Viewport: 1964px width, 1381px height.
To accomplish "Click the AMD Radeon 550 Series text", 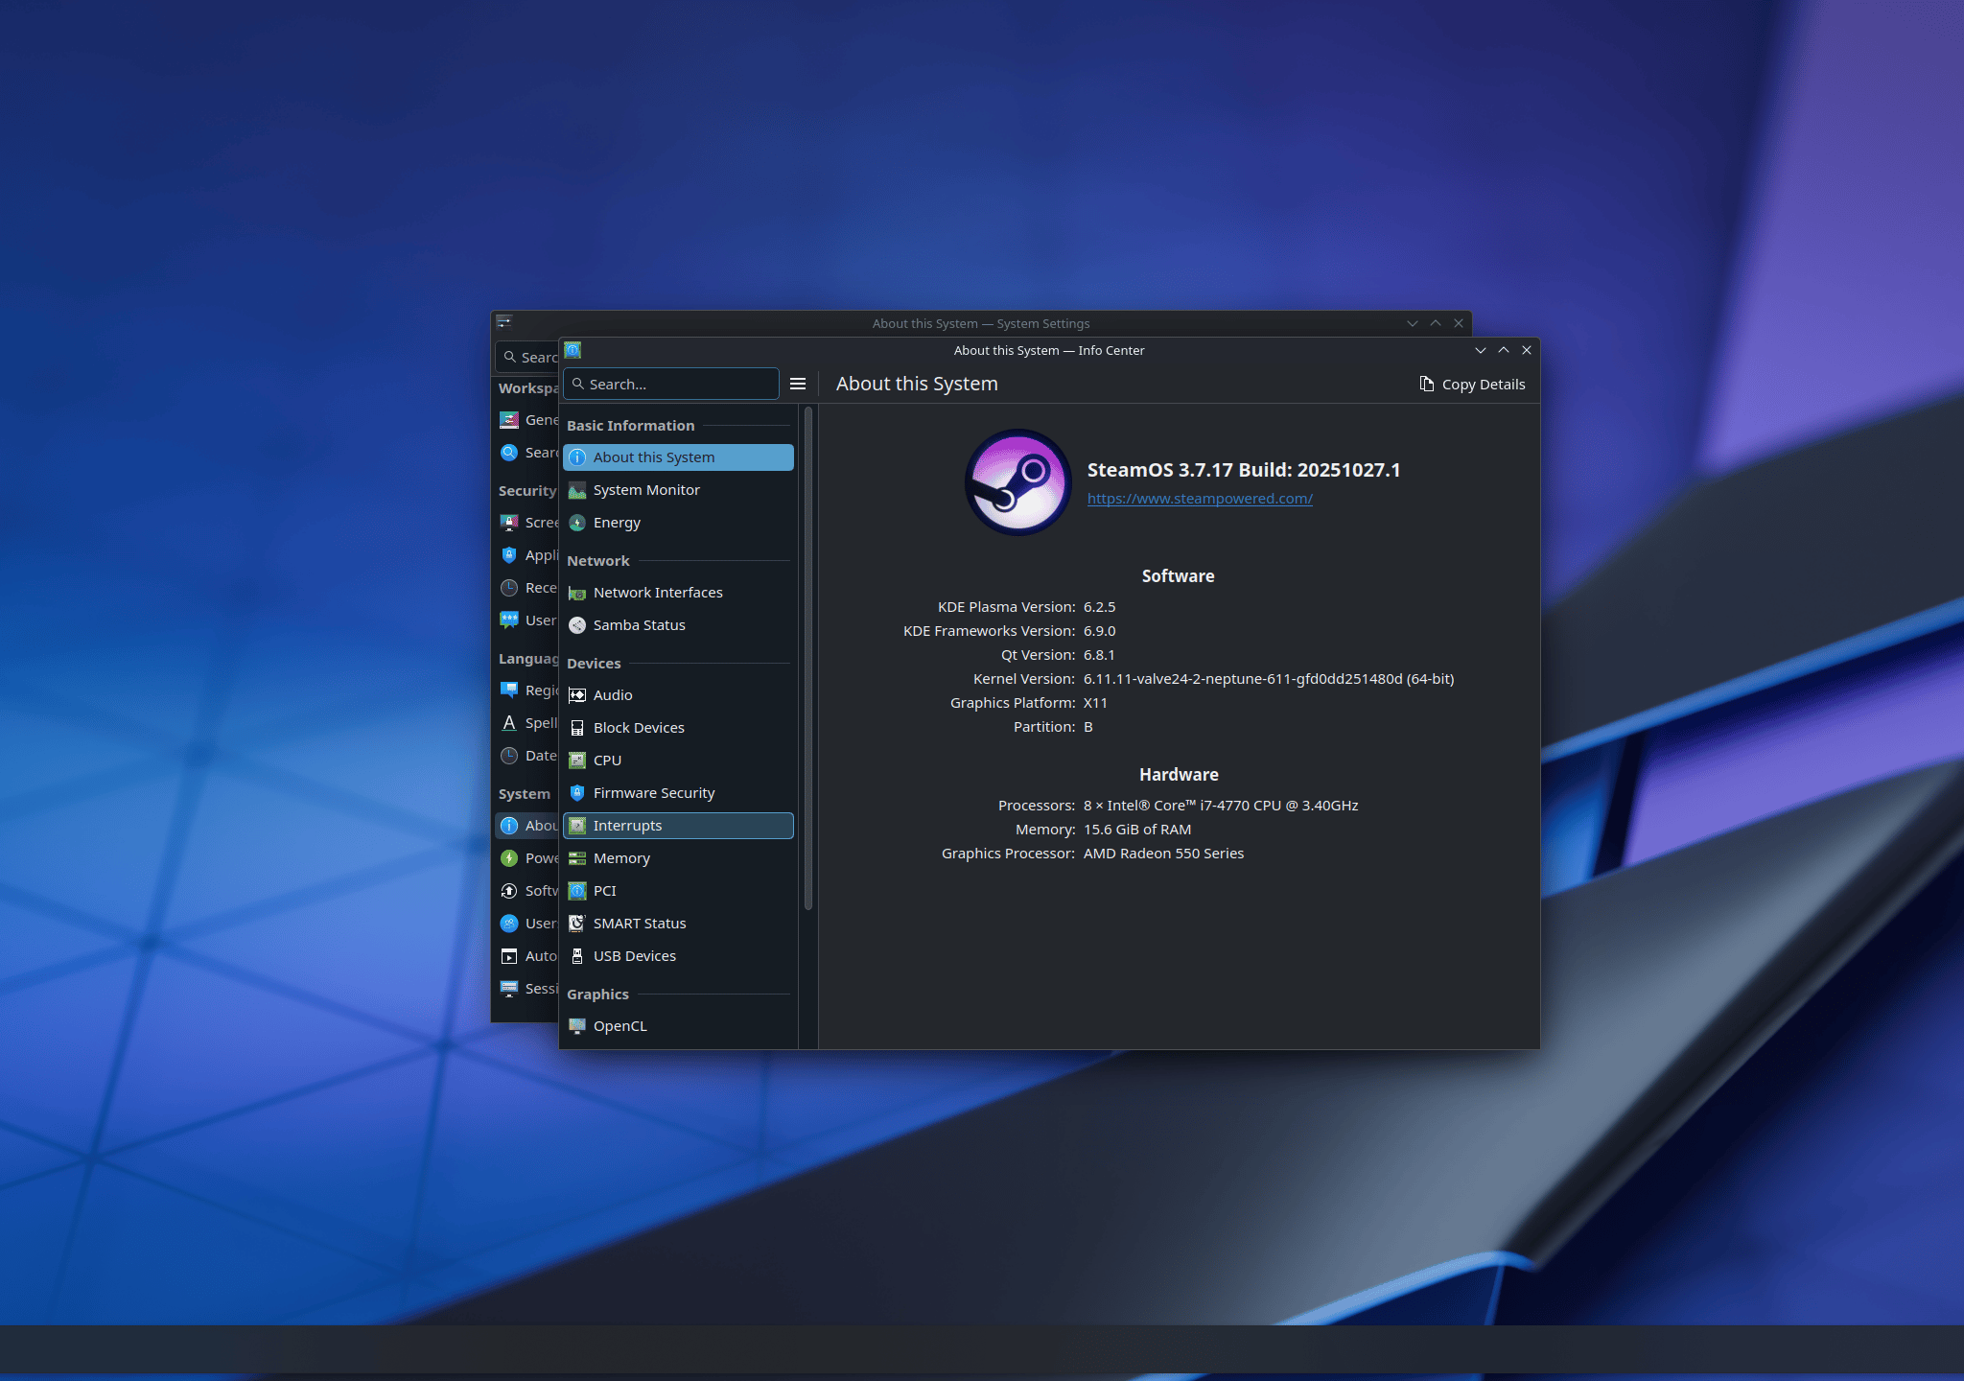I will coord(1163,854).
